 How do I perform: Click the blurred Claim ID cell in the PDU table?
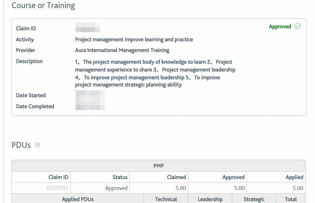(57, 188)
